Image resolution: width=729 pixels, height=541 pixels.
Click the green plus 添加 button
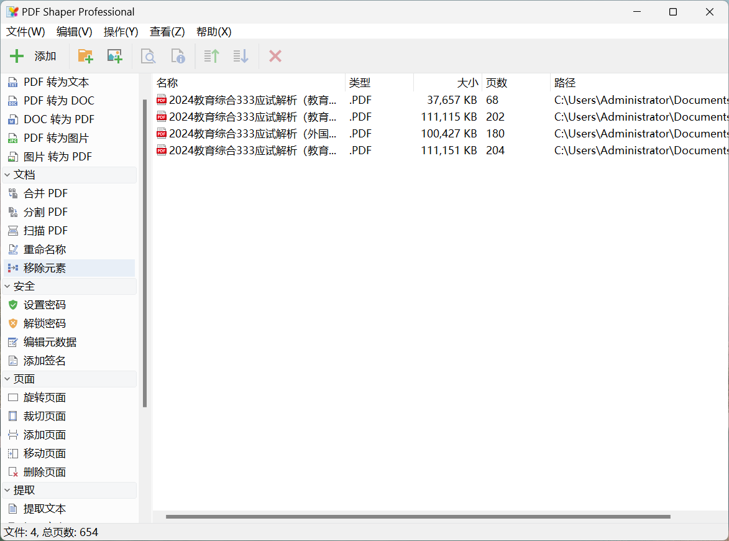click(x=34, y=57)
